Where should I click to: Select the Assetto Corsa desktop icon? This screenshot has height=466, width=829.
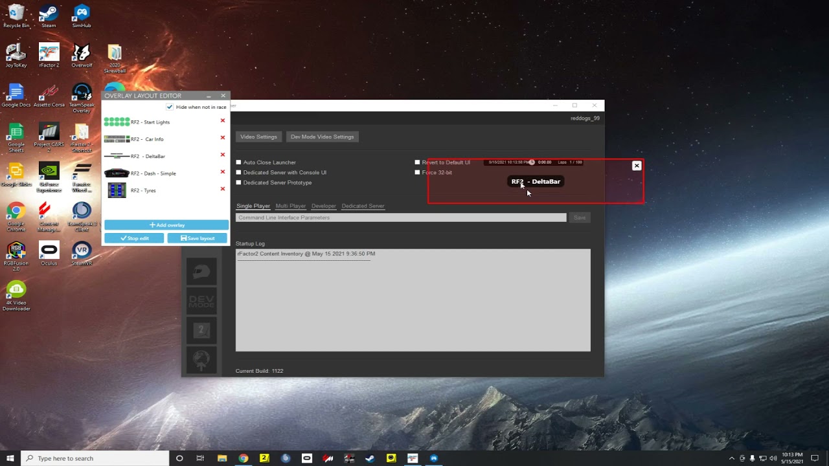click(x=49, y=95)
